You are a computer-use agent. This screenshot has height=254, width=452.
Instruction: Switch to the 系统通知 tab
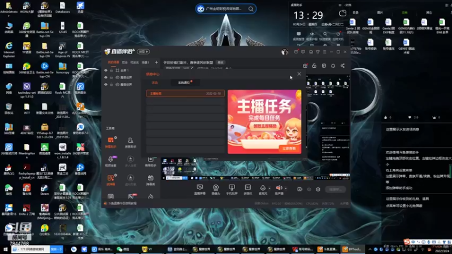[184, 82]
